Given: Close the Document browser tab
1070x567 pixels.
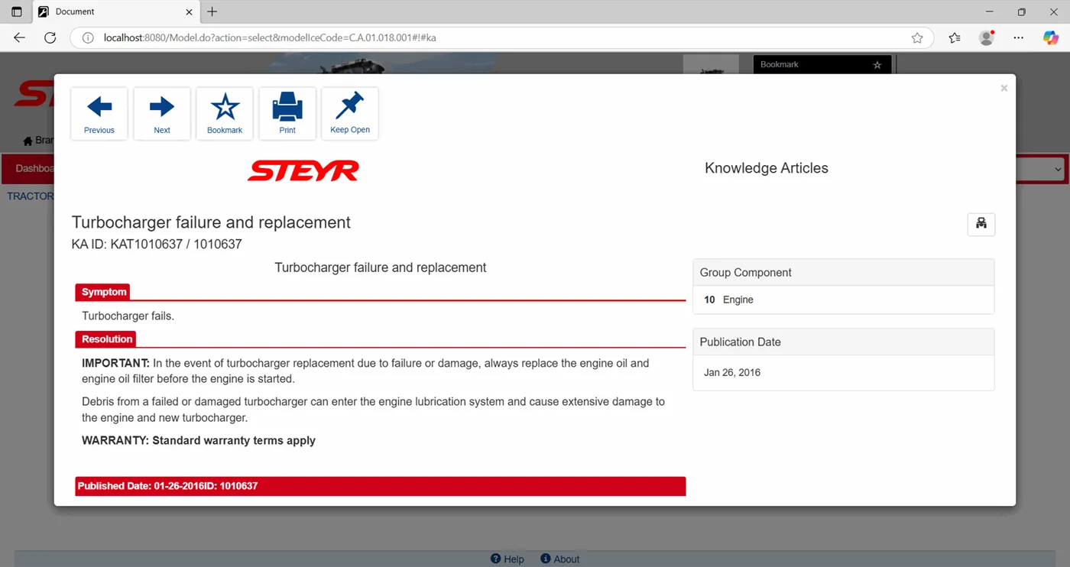Looking at the screenshot, I should pos(190,12).
